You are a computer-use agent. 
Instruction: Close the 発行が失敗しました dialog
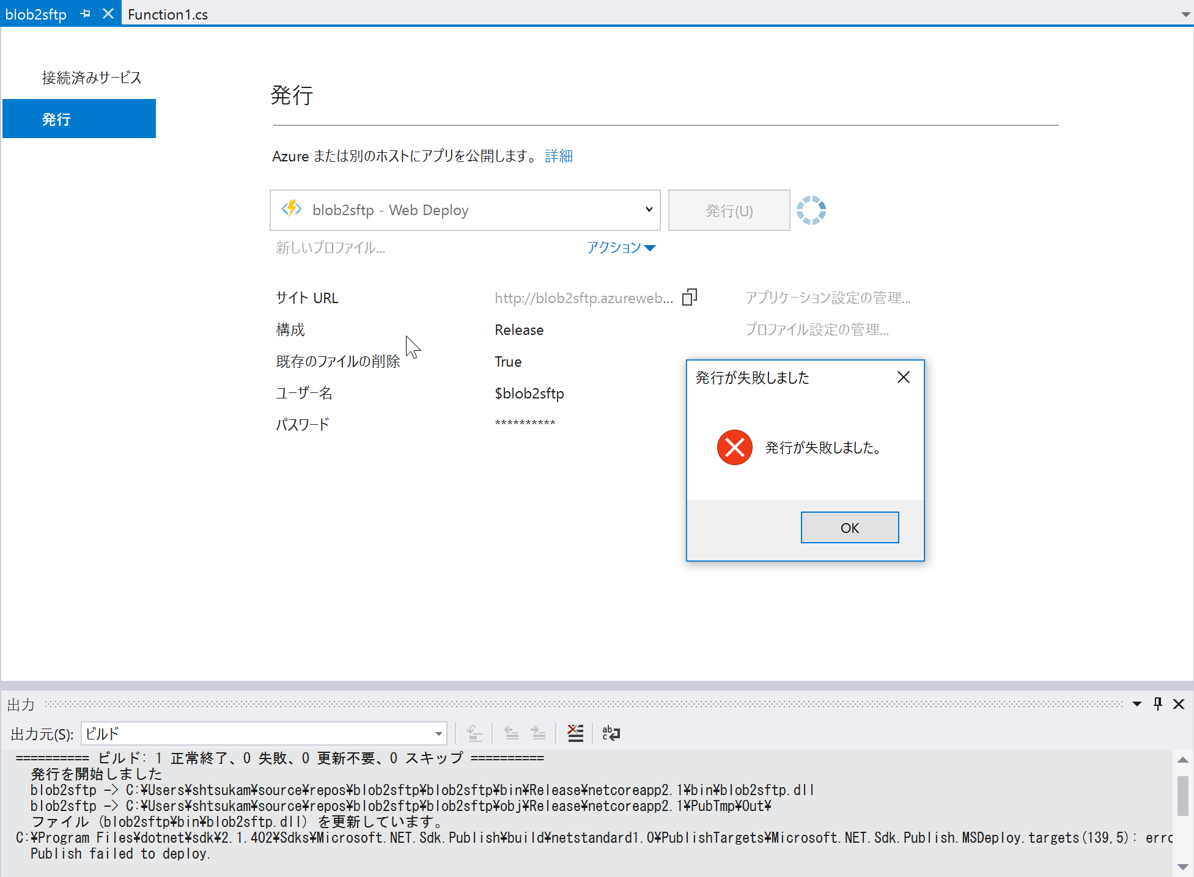[x=903, y=377]
